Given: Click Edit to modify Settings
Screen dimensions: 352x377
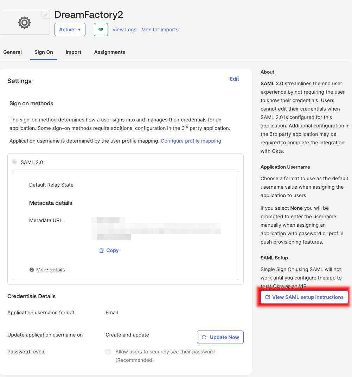Looking at the screenshot, I should (x=234, y=79).
